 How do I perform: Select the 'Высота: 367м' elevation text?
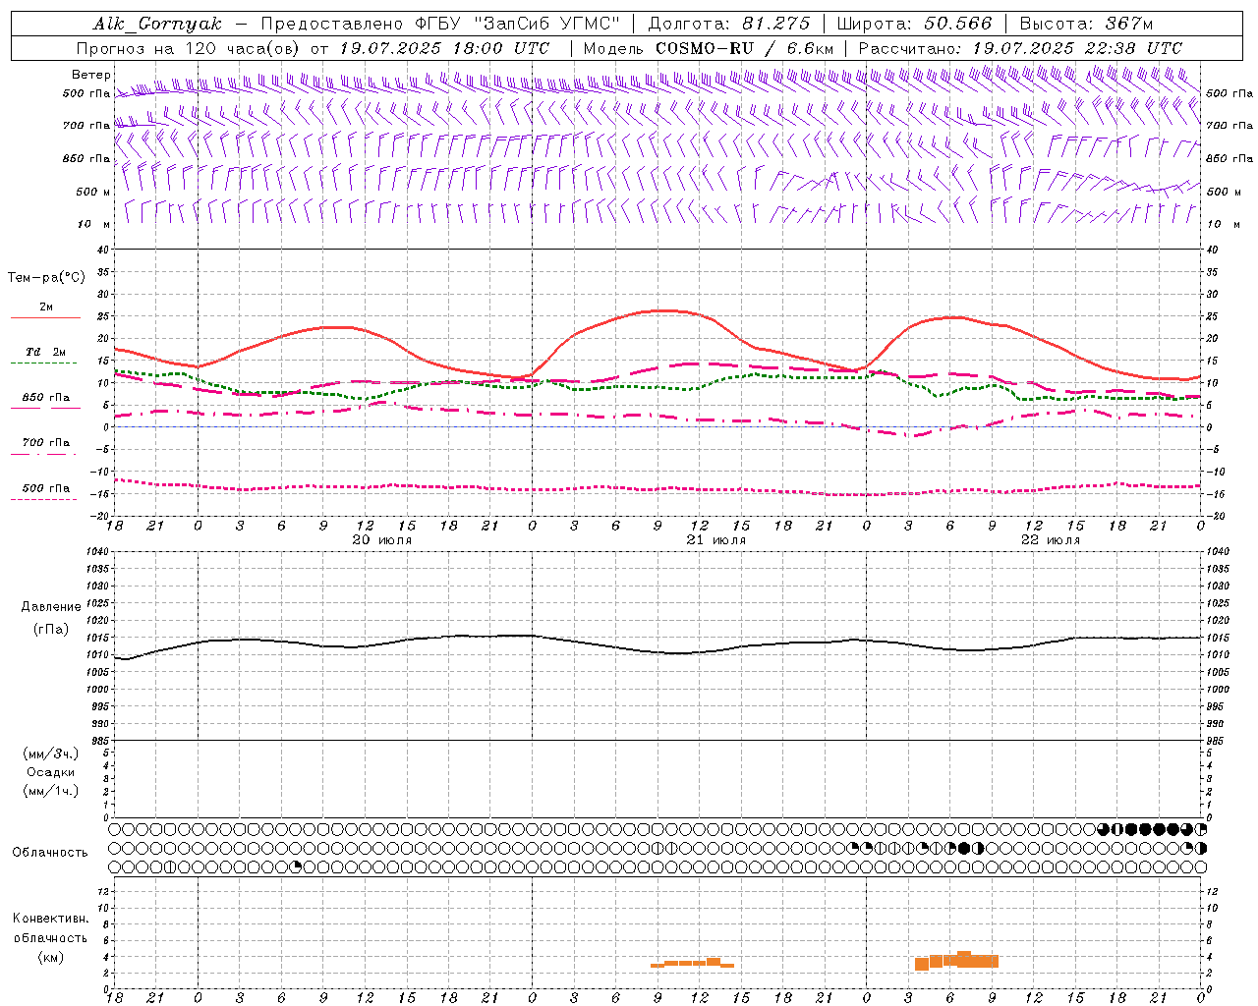(x=1086, y=24)
